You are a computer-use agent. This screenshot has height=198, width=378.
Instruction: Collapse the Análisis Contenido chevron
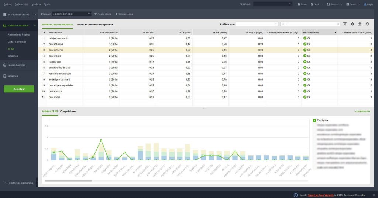click(35, 25)
